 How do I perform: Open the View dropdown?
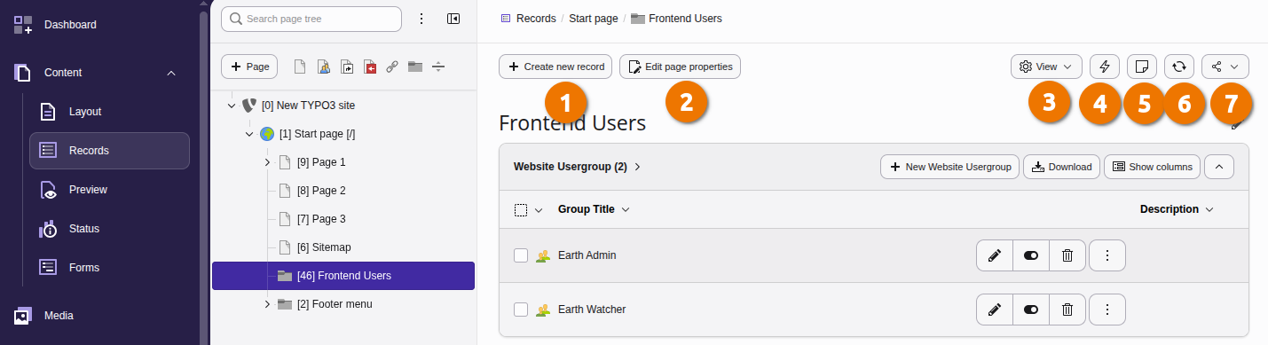point(1046,67)
